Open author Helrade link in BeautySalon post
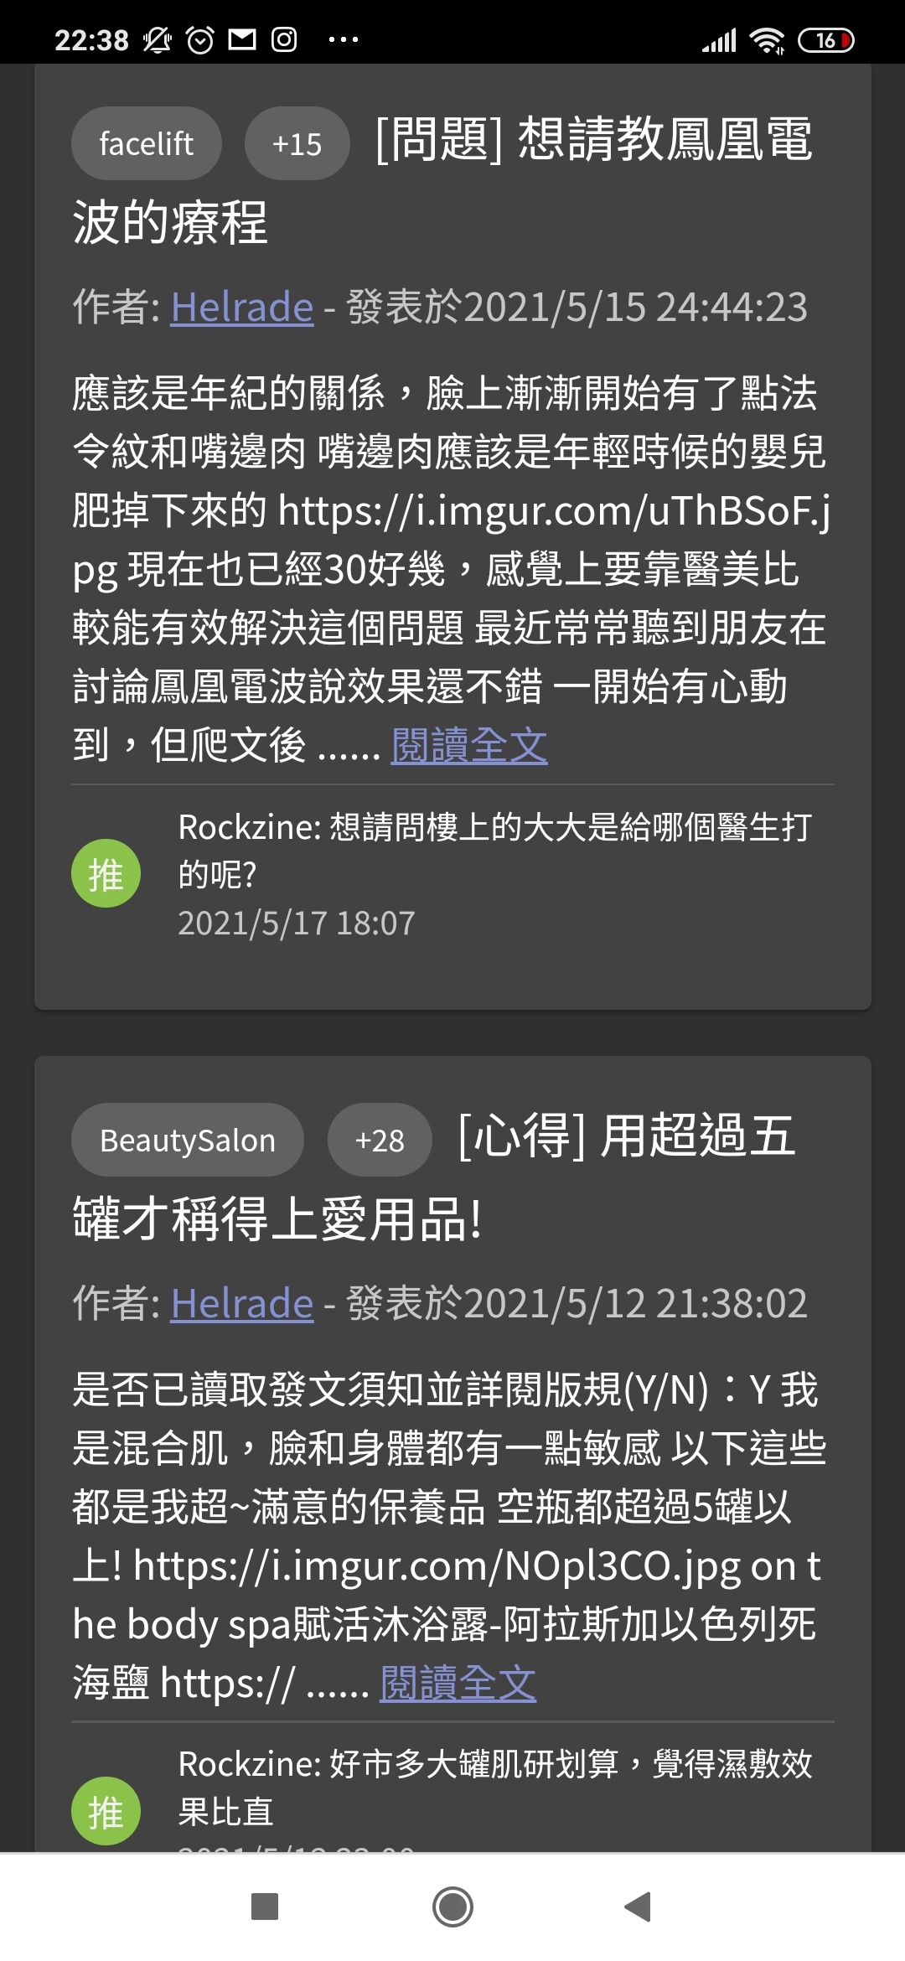The height and width of the screenshot is (1961, 905). [242, 1303]
